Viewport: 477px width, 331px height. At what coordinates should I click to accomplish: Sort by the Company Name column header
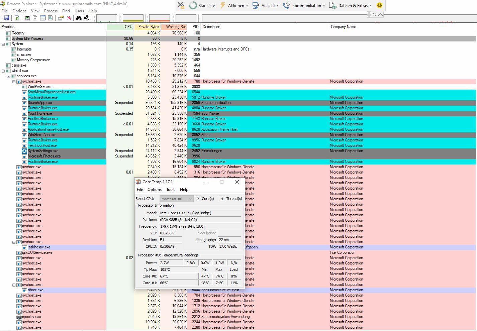click(402, 27)
